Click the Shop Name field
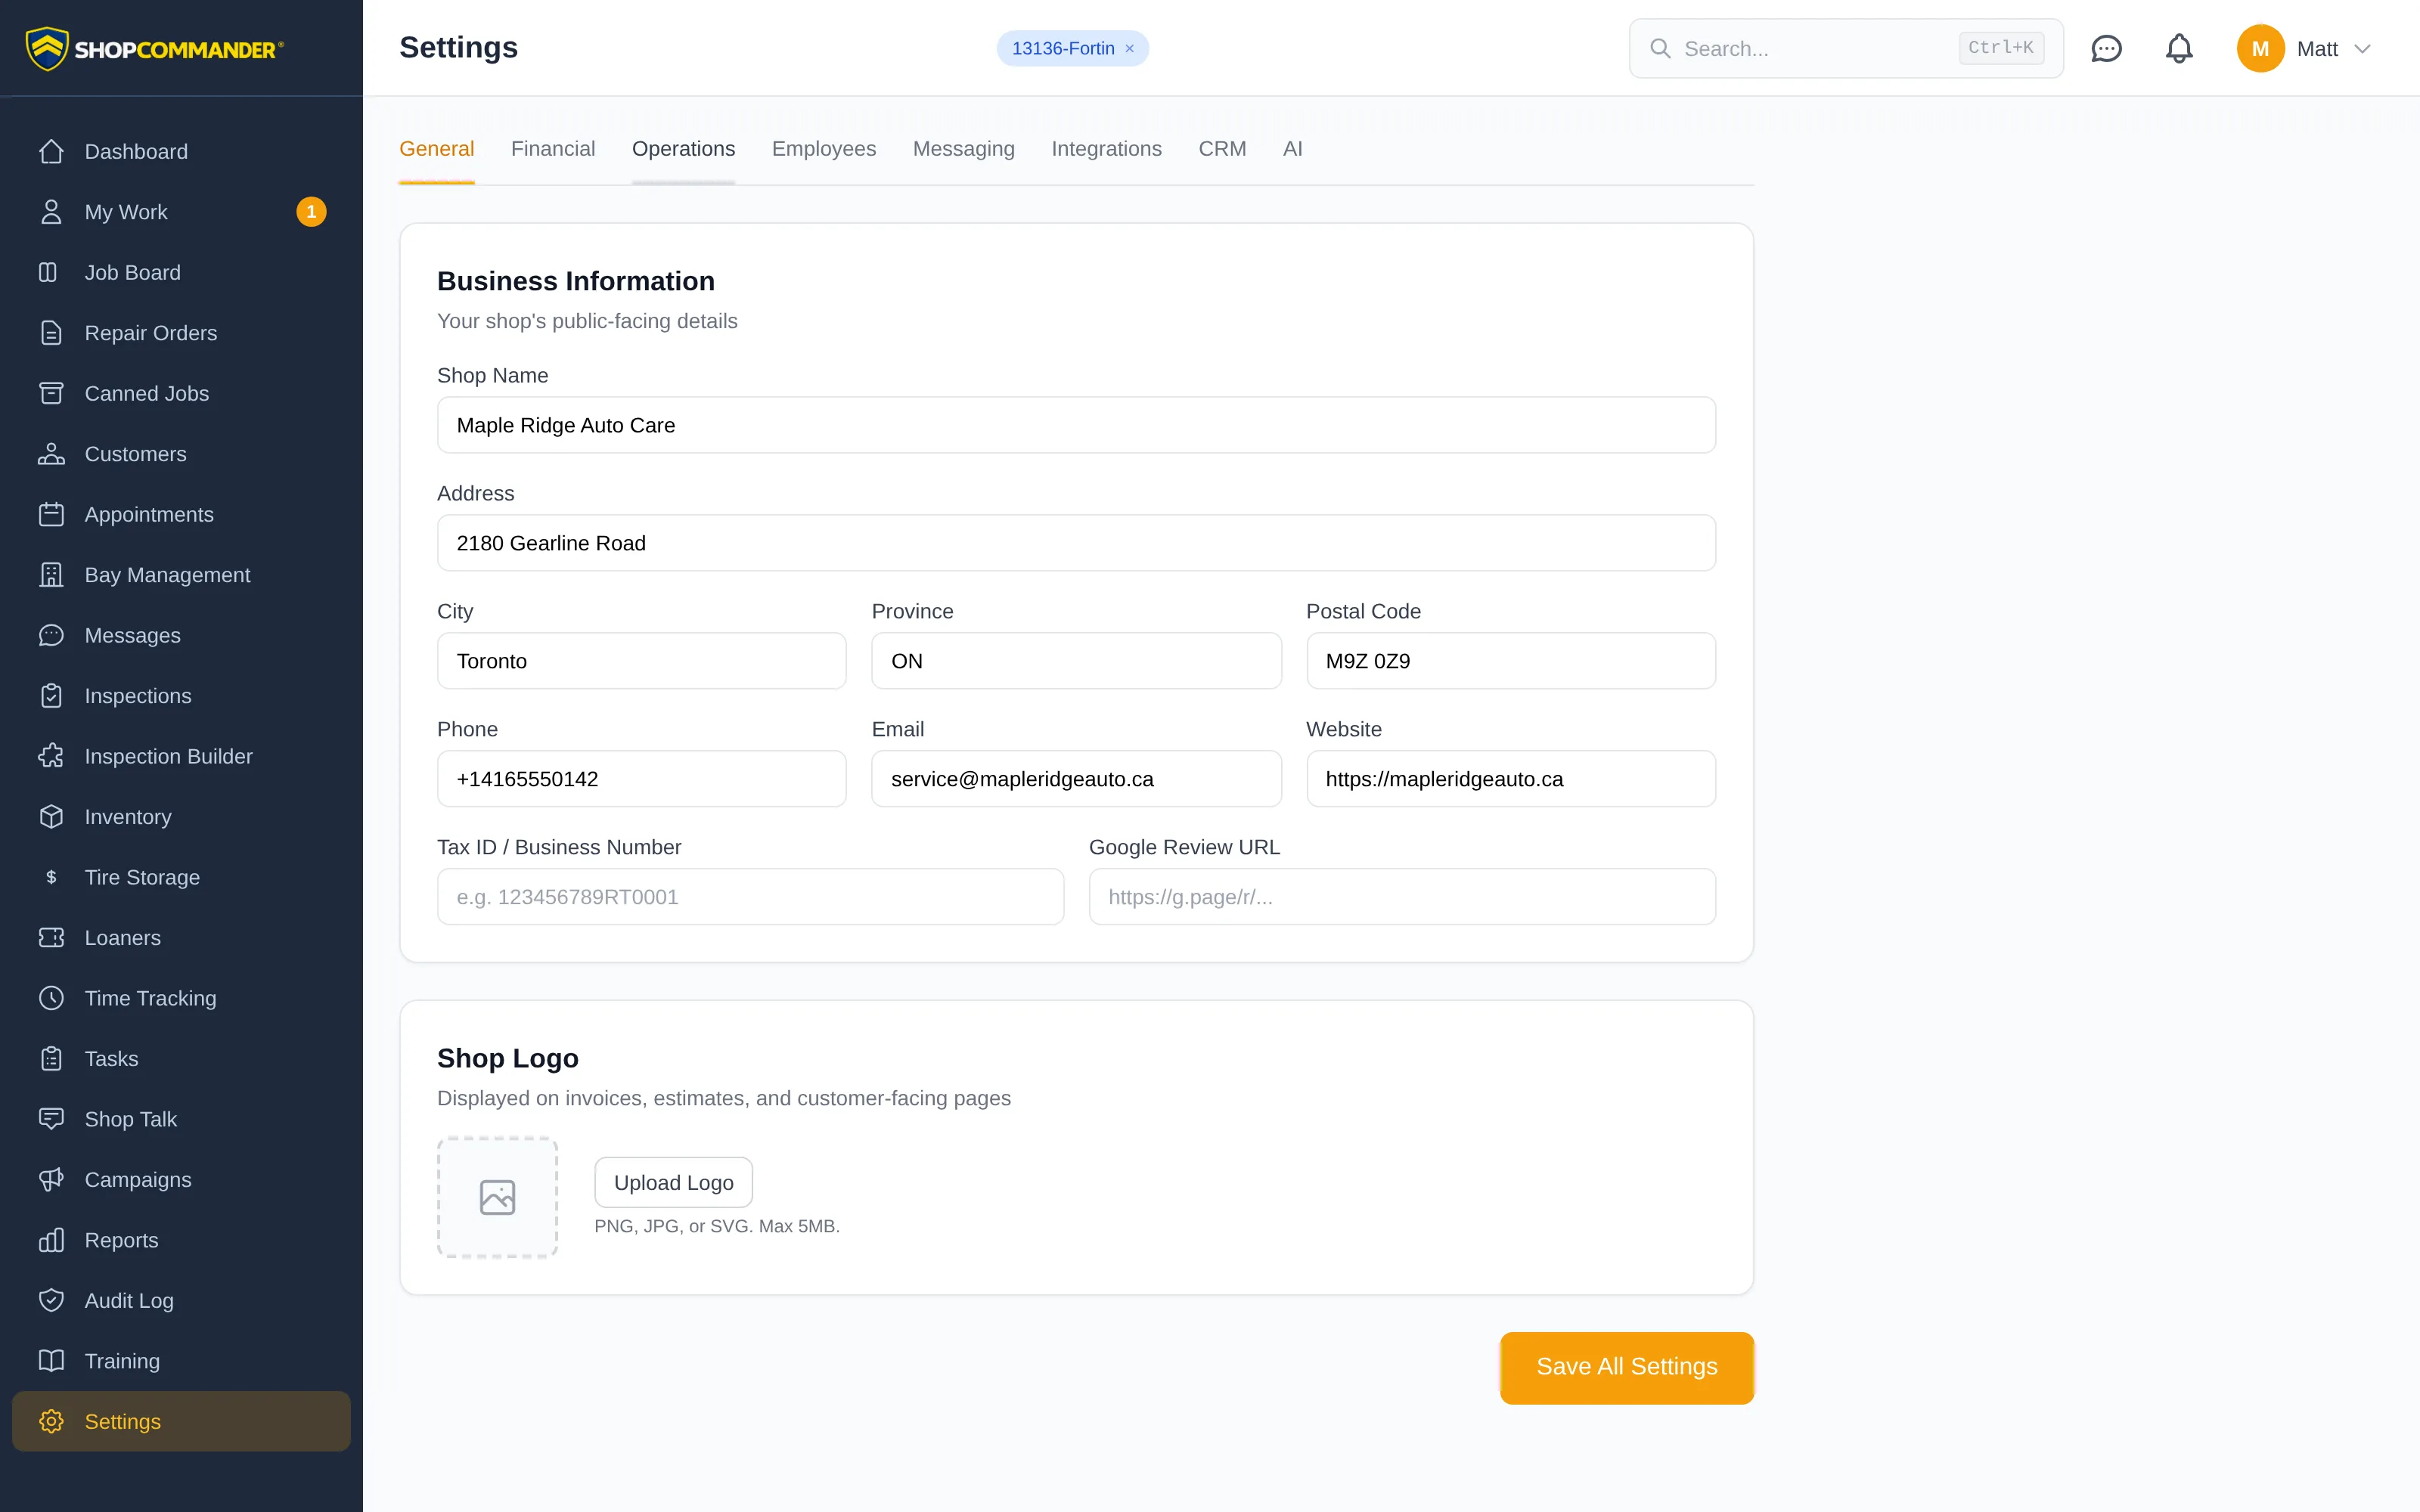The image size is (2420, 1512). click(x=1076, y=425)
